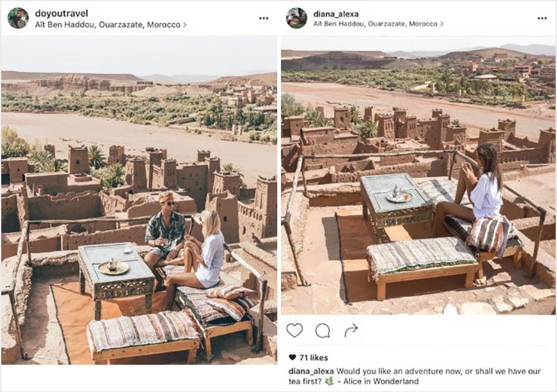This screenshot has width=557, height=392.
Task: Select diana_alexa username in the caption
Action: (x=311, y=371)
